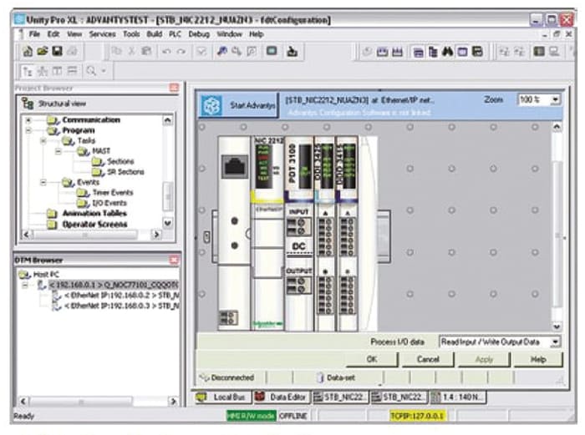Open the Zoom 100% dropdown
The width and height of the screenshot is (585, 435).
click(555, 99)
